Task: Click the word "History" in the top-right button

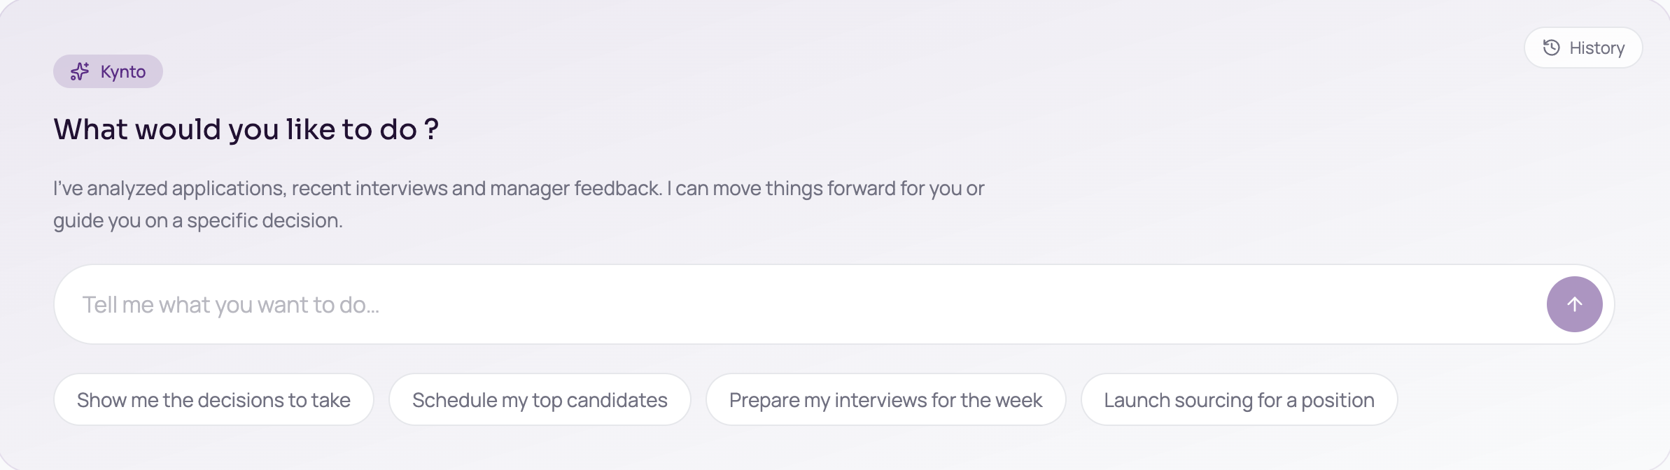Action: [x=1597, y=48]
